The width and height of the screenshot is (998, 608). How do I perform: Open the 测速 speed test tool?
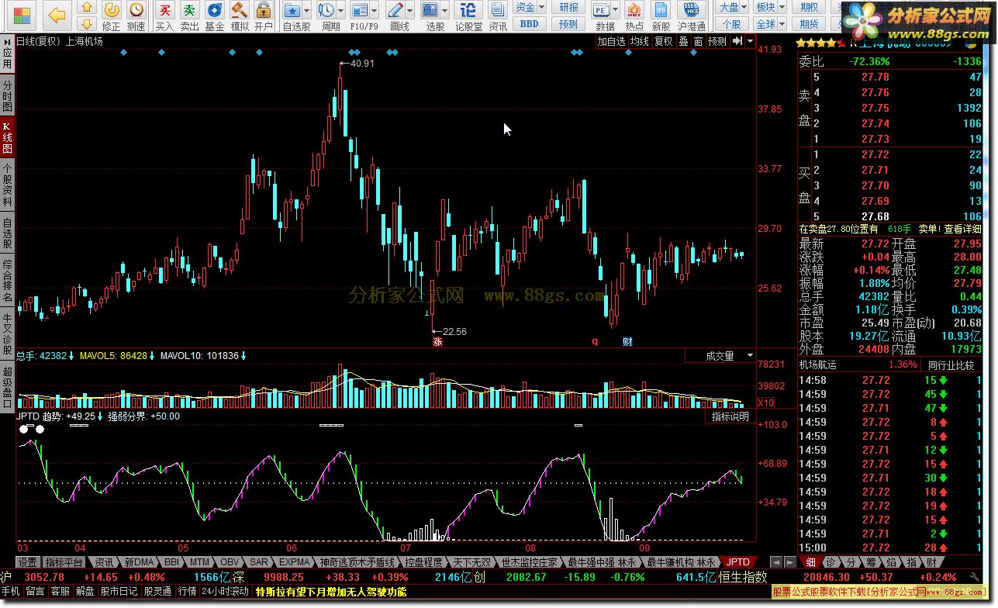click(x=136, y=16)
